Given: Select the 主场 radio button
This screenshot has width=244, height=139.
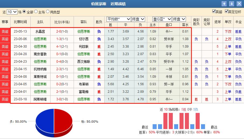Looking at the screenshot, I should pyautogui.click(x=36, y=12).
